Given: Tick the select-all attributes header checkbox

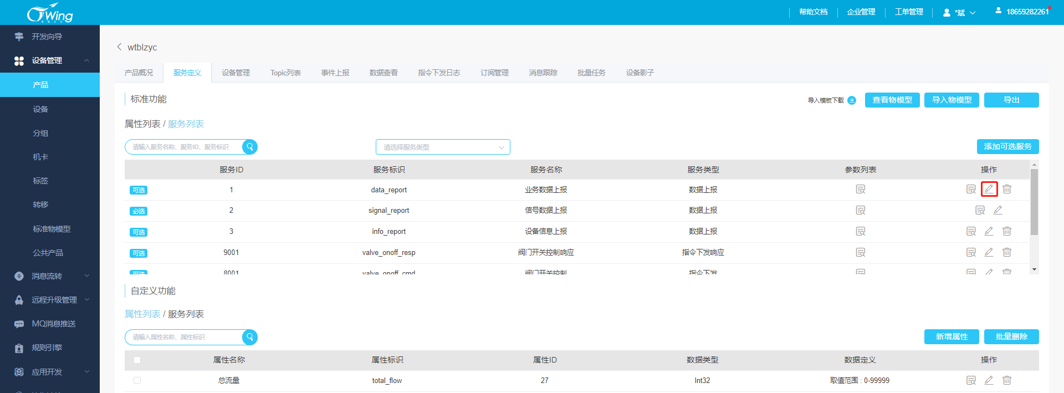Looking at the screenshot, I should tap(137, 360).
